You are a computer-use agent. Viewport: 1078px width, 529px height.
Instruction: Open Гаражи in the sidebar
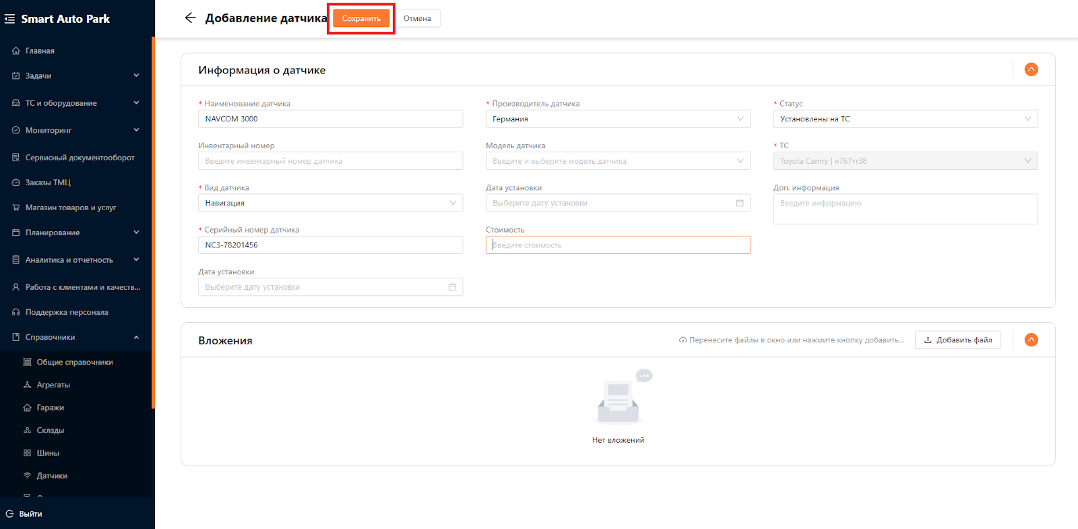click(50, 408)
